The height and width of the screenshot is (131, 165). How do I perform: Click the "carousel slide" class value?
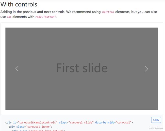pyautogui.click(x=81, y=122)
